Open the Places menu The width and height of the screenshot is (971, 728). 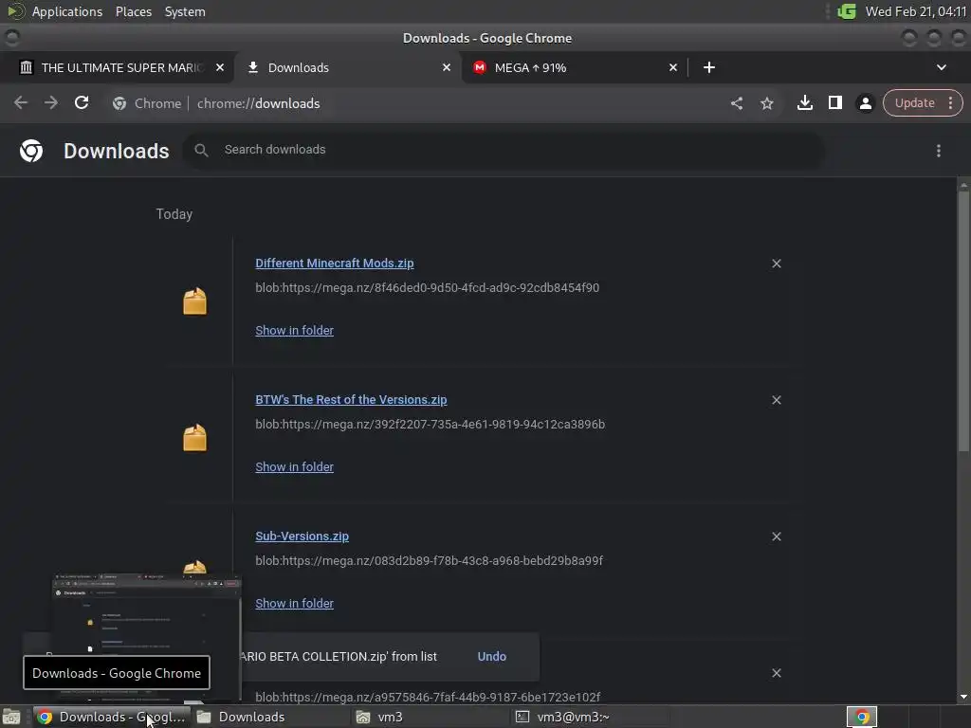(133, 11)
